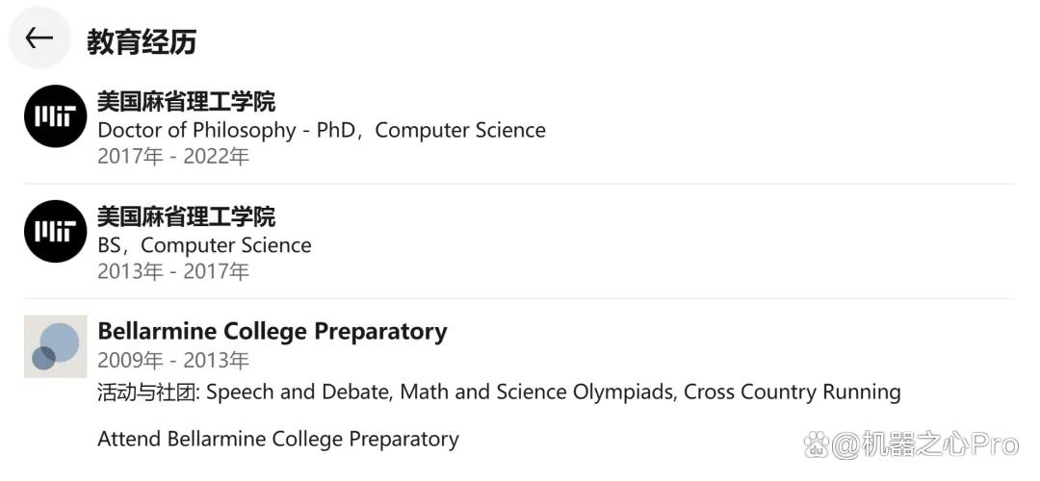
Task: Select the 2009年 - 2013年 date range
Action: coord(173,361)
